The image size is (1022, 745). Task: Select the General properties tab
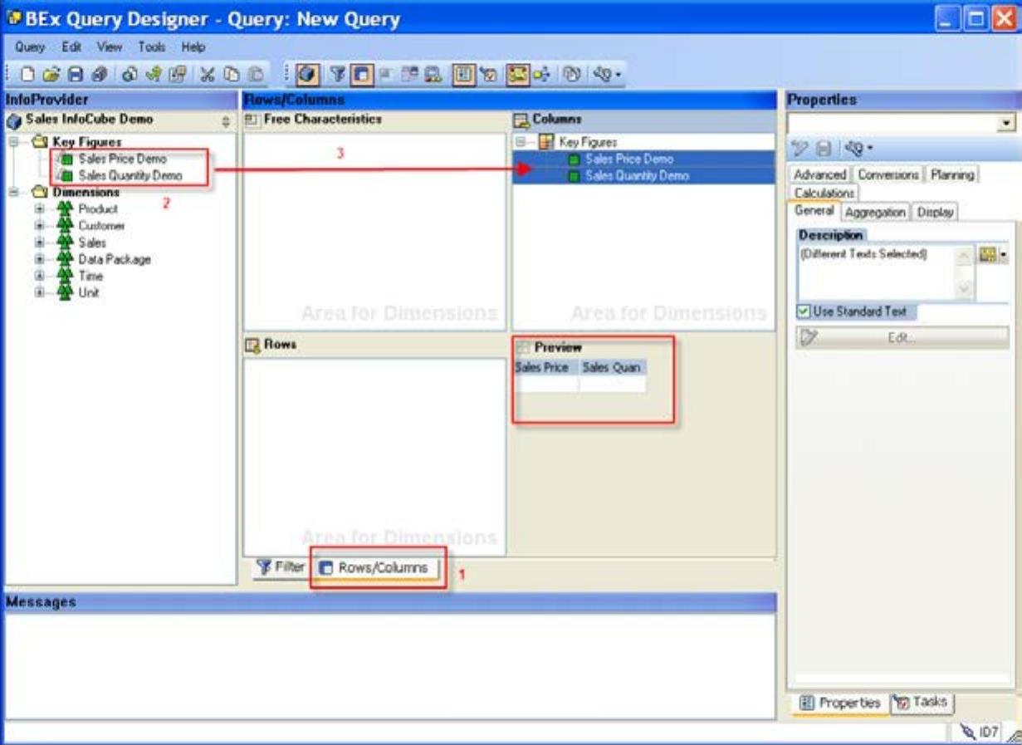click(814, 211)
